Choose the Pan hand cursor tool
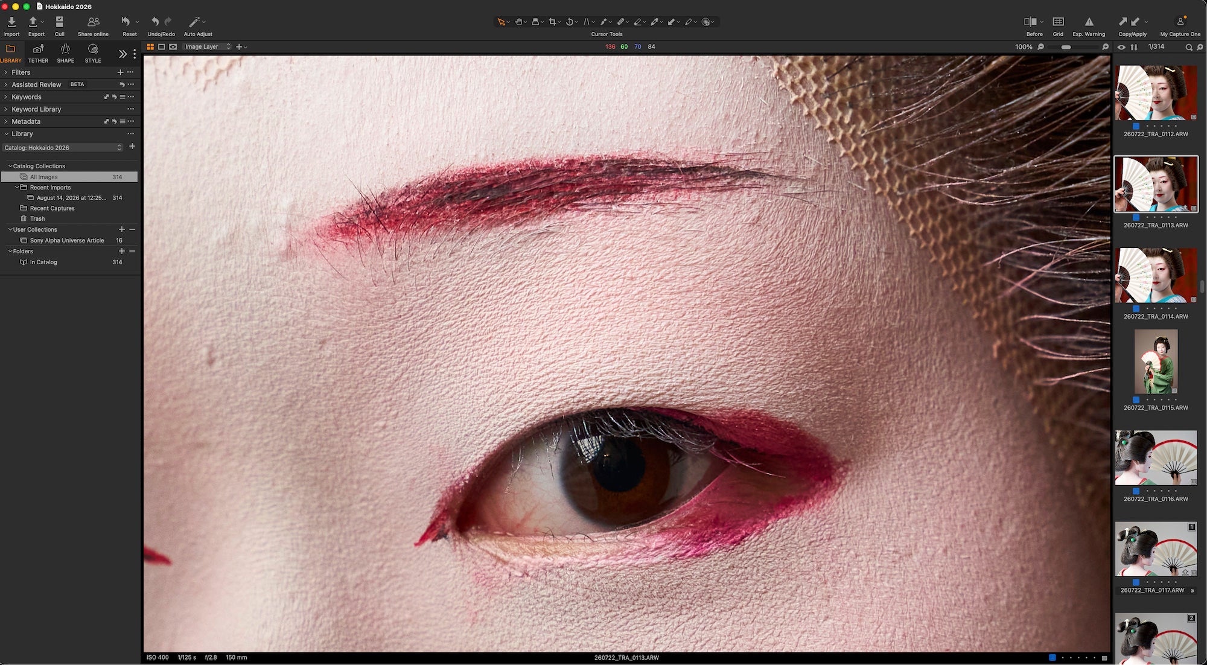Viewport: 1207px width, 665px height. [x=518, y=22]
